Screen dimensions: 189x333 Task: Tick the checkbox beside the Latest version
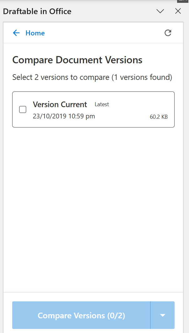click(x=23, y=110)
